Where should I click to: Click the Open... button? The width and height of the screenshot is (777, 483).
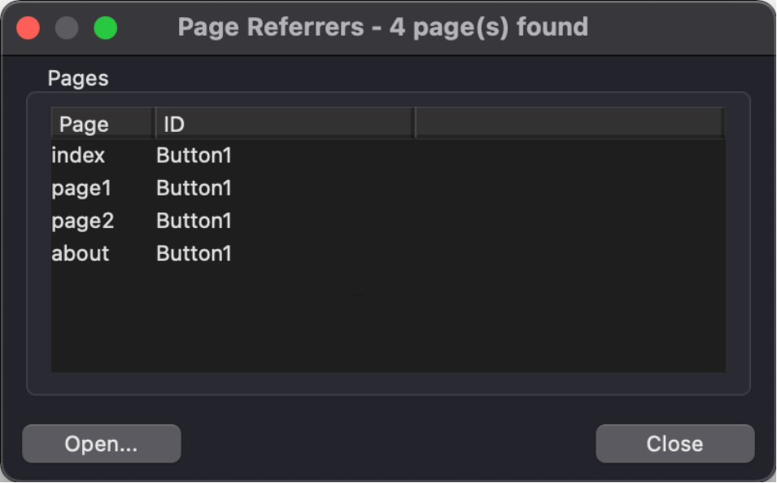(x=102, y=443)
